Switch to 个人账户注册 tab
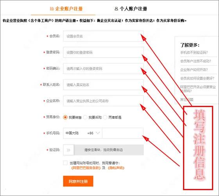Image resolution: width=219 pixels, height=196 pixels. [x=131, y=9]
